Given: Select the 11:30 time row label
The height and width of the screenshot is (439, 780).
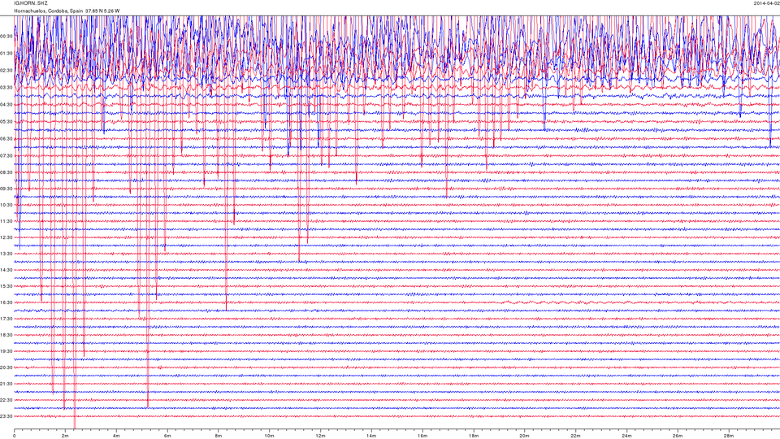Looking at the screenshot, I should (x=6, y=221).
